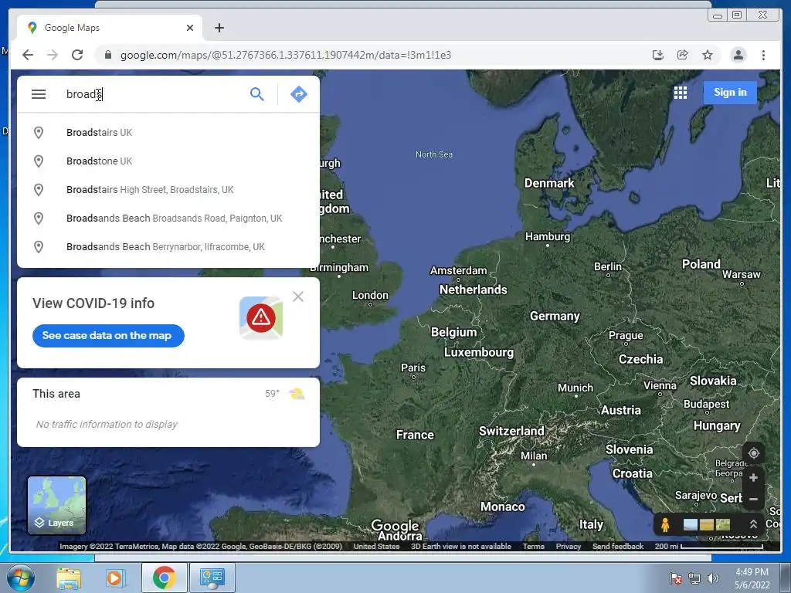
Task: Select the Google Maps tab
Action: 110,28
